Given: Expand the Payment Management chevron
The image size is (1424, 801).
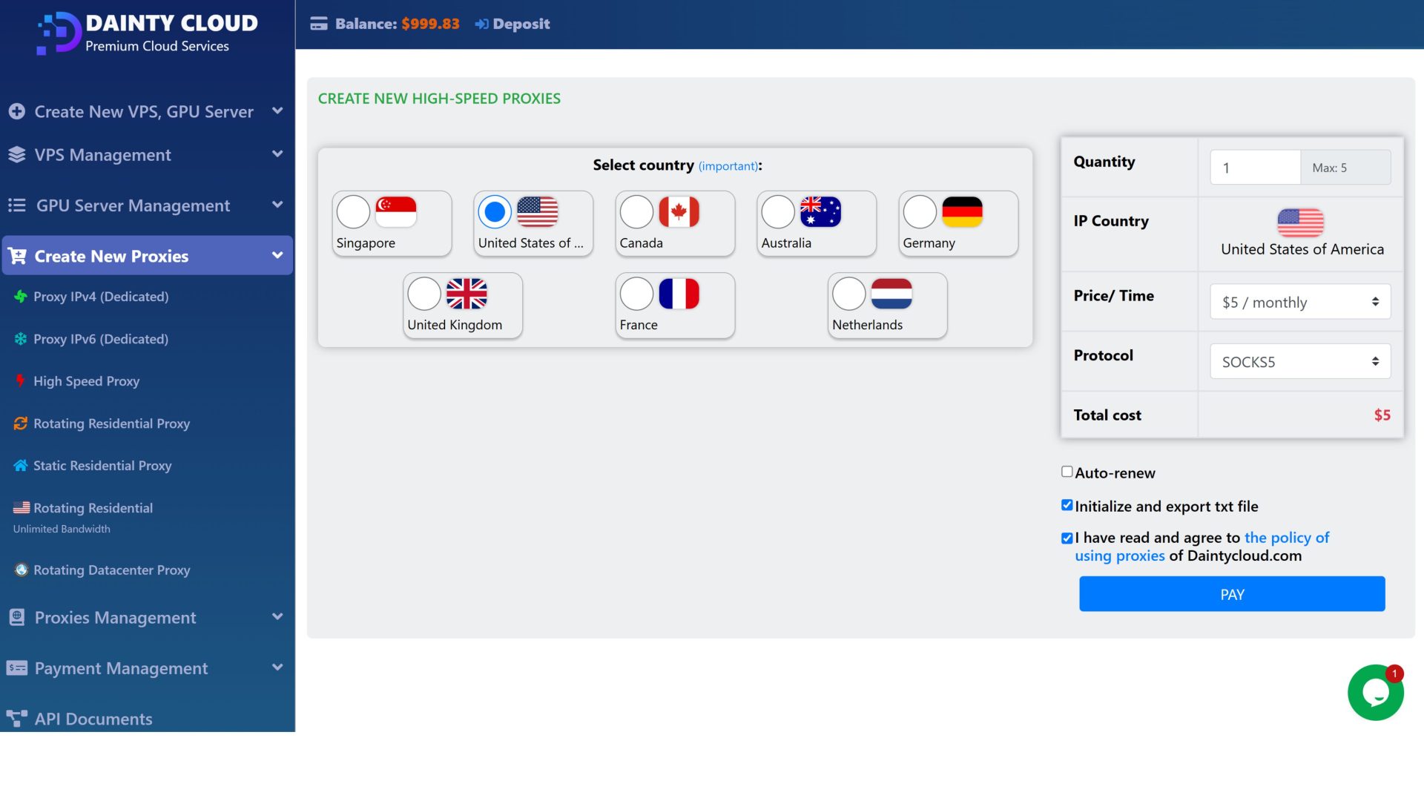Looking at the screenshot, I should (277, 667).
